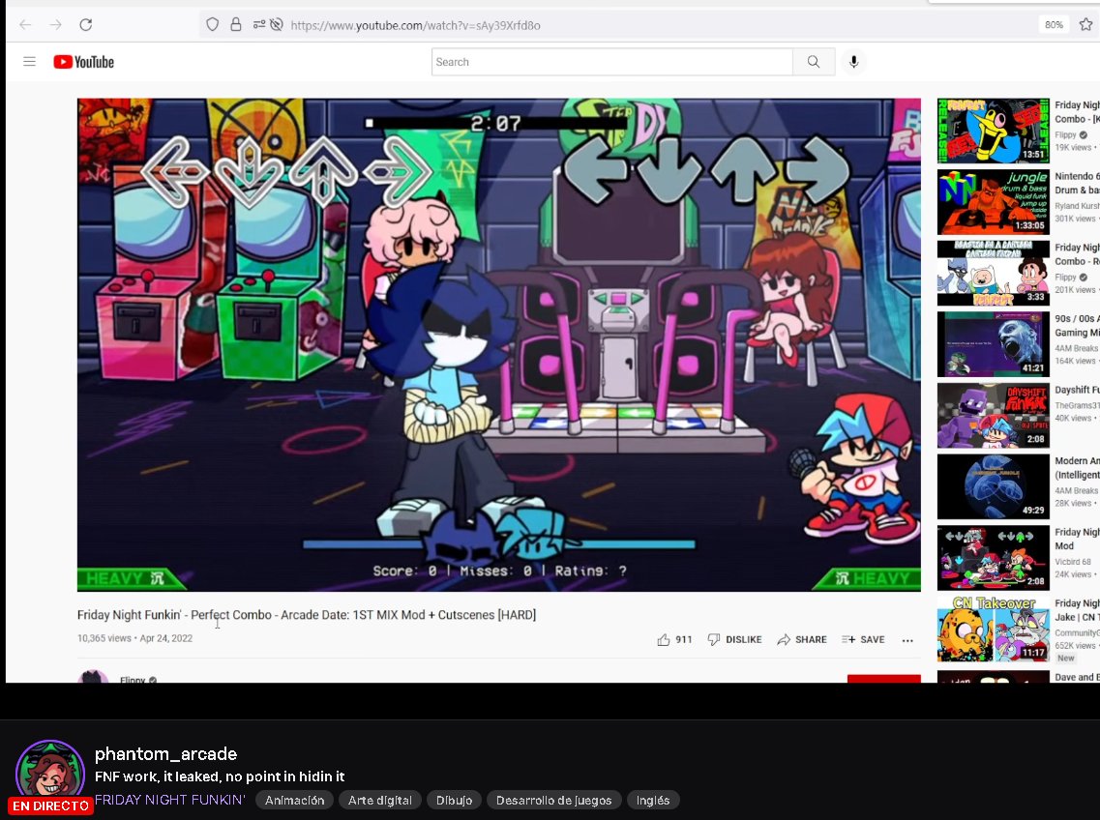
Task: Click the magnifying glass search button
Action: 814,62
